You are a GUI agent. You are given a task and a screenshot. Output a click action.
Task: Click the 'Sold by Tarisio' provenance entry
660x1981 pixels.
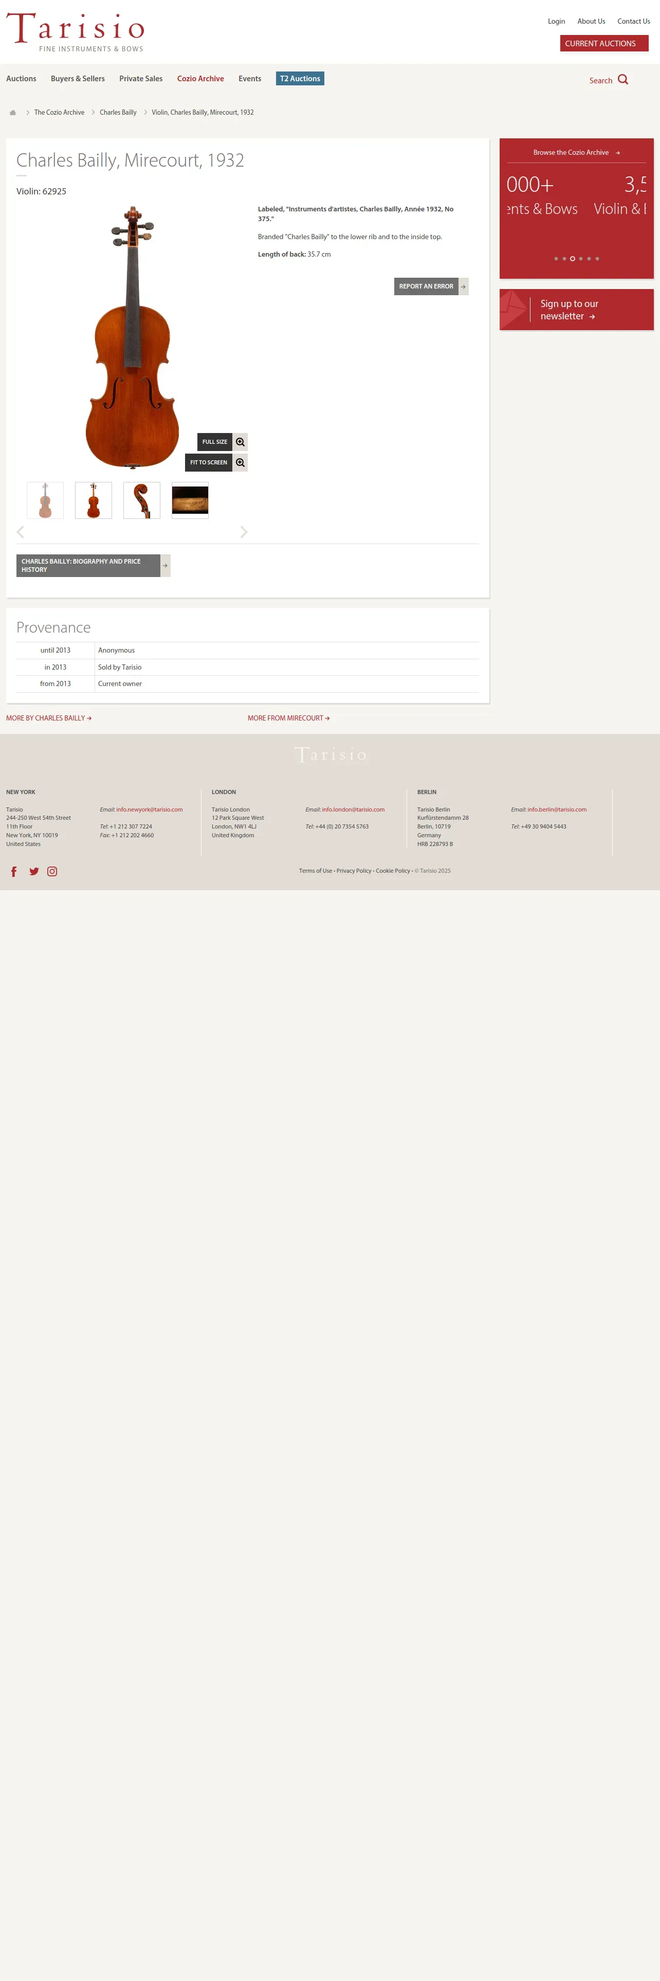point(120,668)
